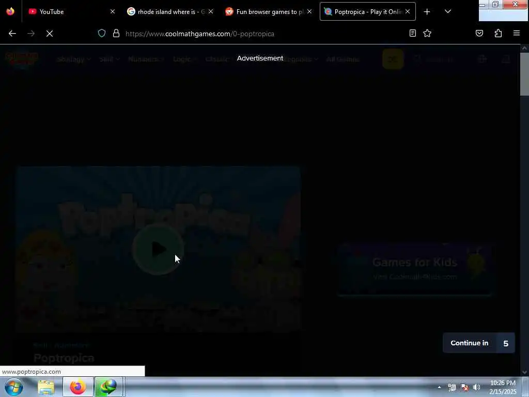Show hidden system tray icons
Image resolution: width=529 pixels, height=397 pixels.
click(439, 387)
